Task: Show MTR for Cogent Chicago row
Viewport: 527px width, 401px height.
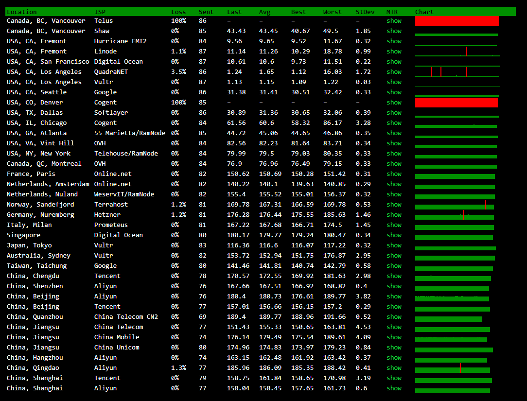Action: (x=394, y=123)
